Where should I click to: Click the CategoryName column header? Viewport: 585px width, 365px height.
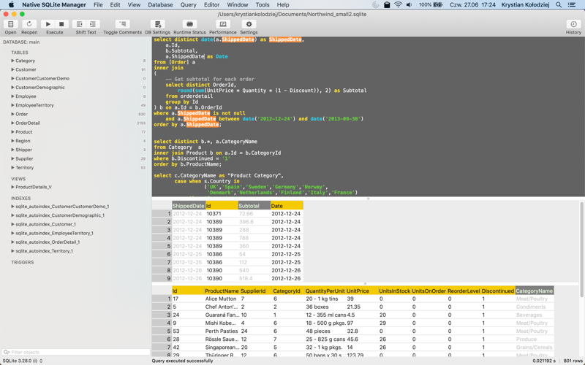[534, 291]
